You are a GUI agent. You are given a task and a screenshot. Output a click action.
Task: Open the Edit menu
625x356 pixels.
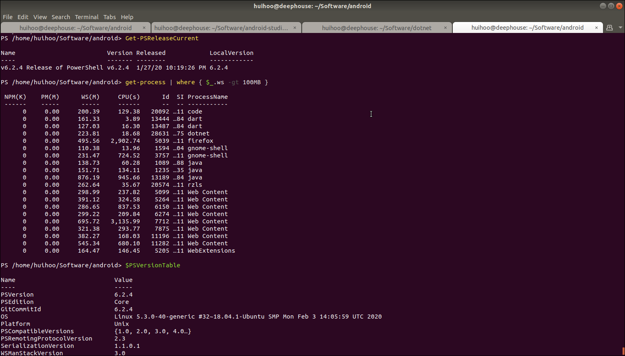click(x=23, y=17)
